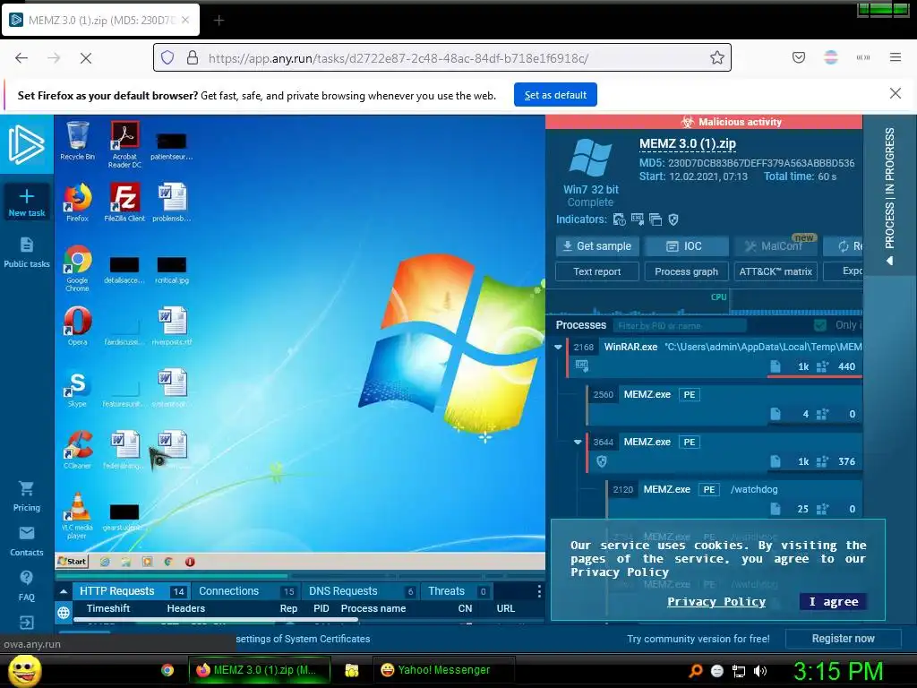
Task: Click the smiley start button on taskbar
Action: (x=24, y=670)
